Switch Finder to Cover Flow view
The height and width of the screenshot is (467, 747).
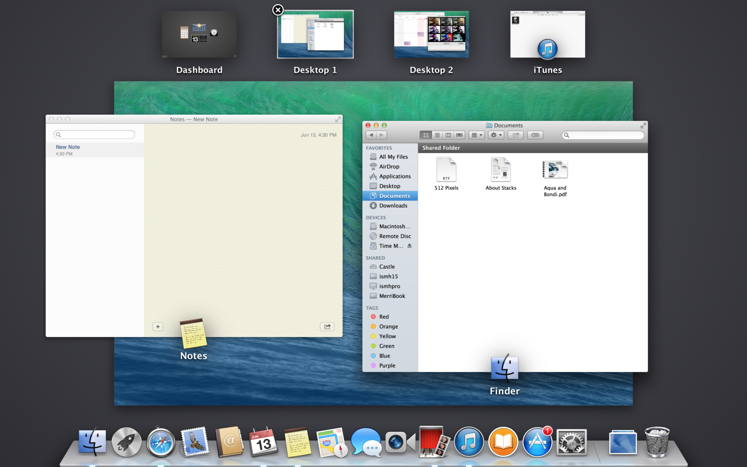click(x=459, y=135)
